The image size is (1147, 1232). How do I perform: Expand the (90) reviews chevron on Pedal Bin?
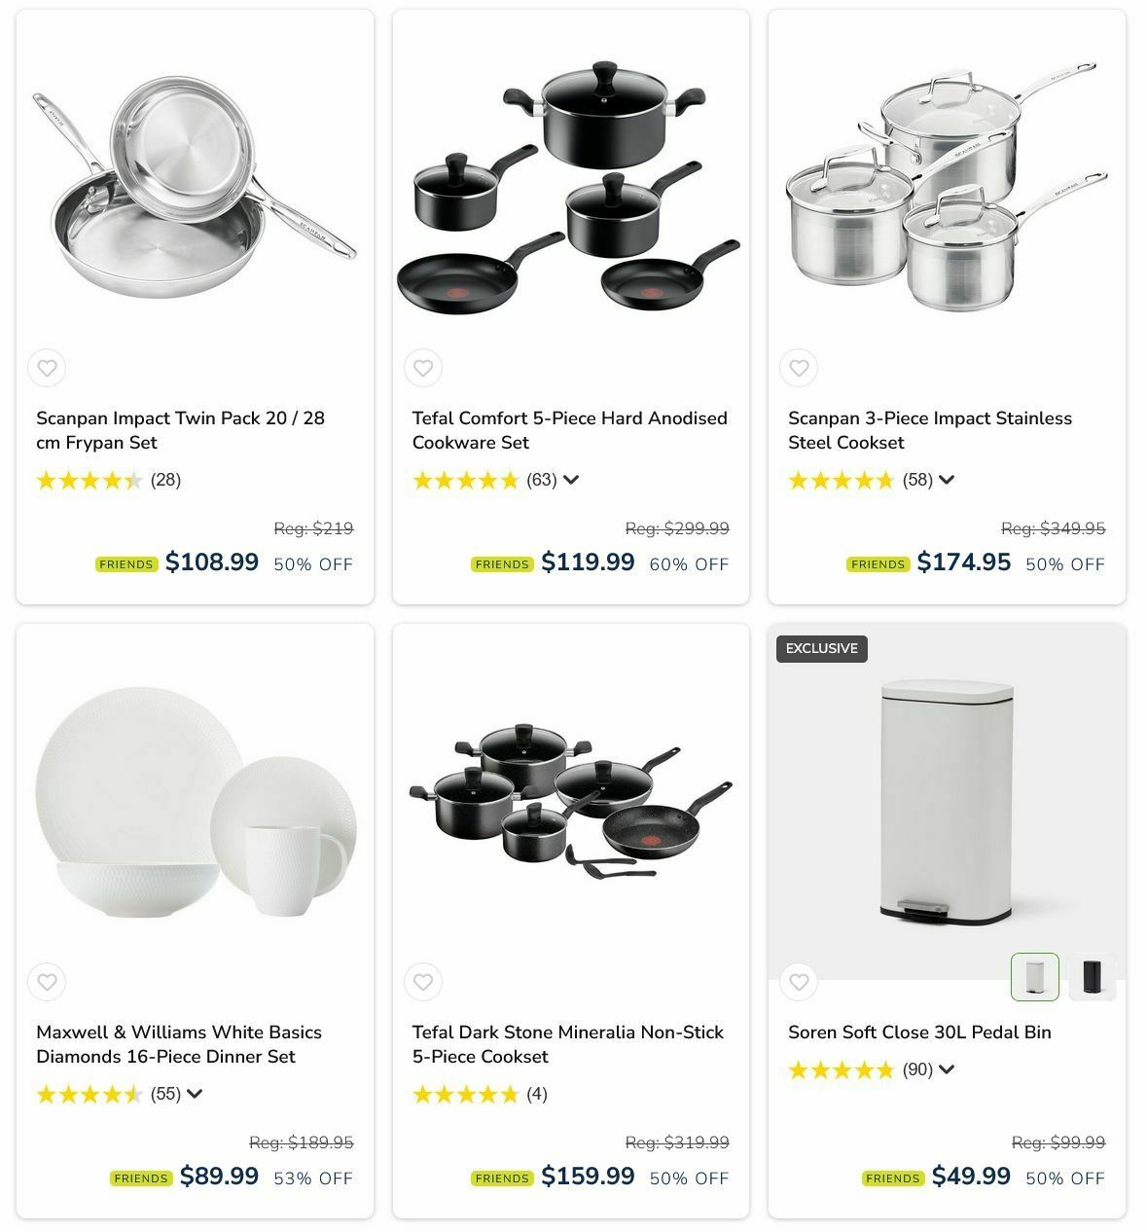point(947,1069)
